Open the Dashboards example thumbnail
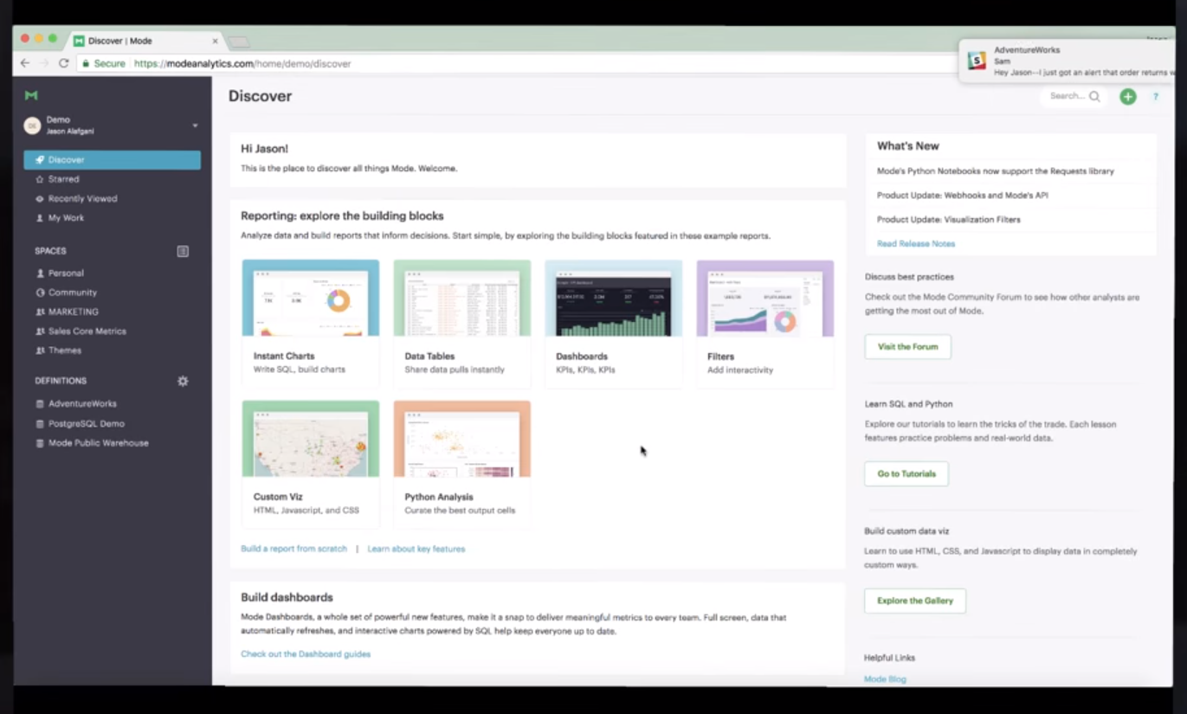The image size is (1187, 714). pyautogui.click(x=613, y=298)
